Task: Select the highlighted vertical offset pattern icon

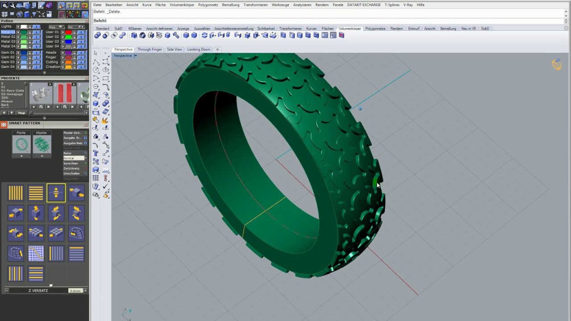Action: pos(56,193)
